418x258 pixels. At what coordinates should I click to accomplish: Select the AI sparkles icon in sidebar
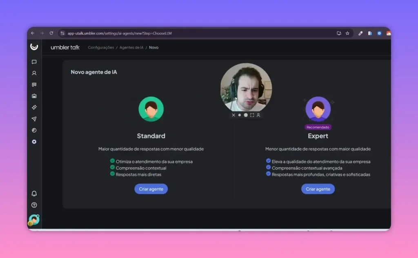pyautogui.click(x=34, y=107)
